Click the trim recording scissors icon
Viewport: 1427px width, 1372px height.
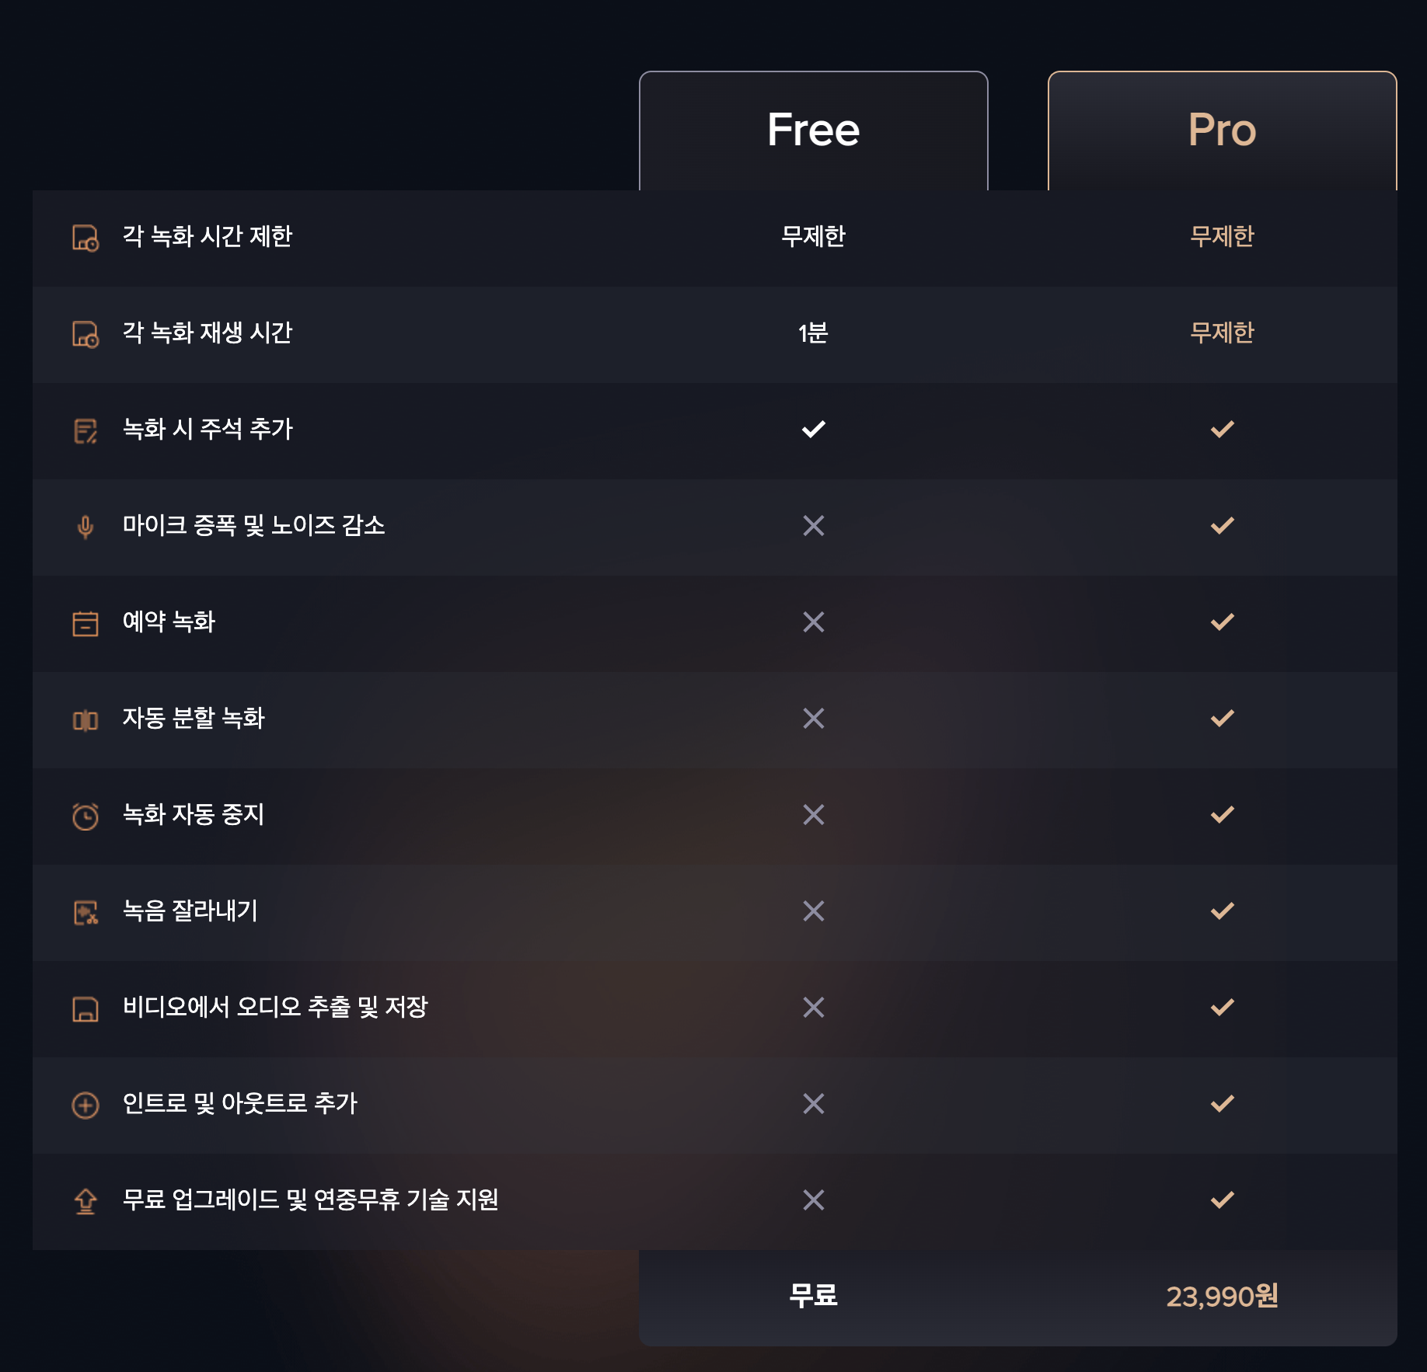(x=85, y=912)
